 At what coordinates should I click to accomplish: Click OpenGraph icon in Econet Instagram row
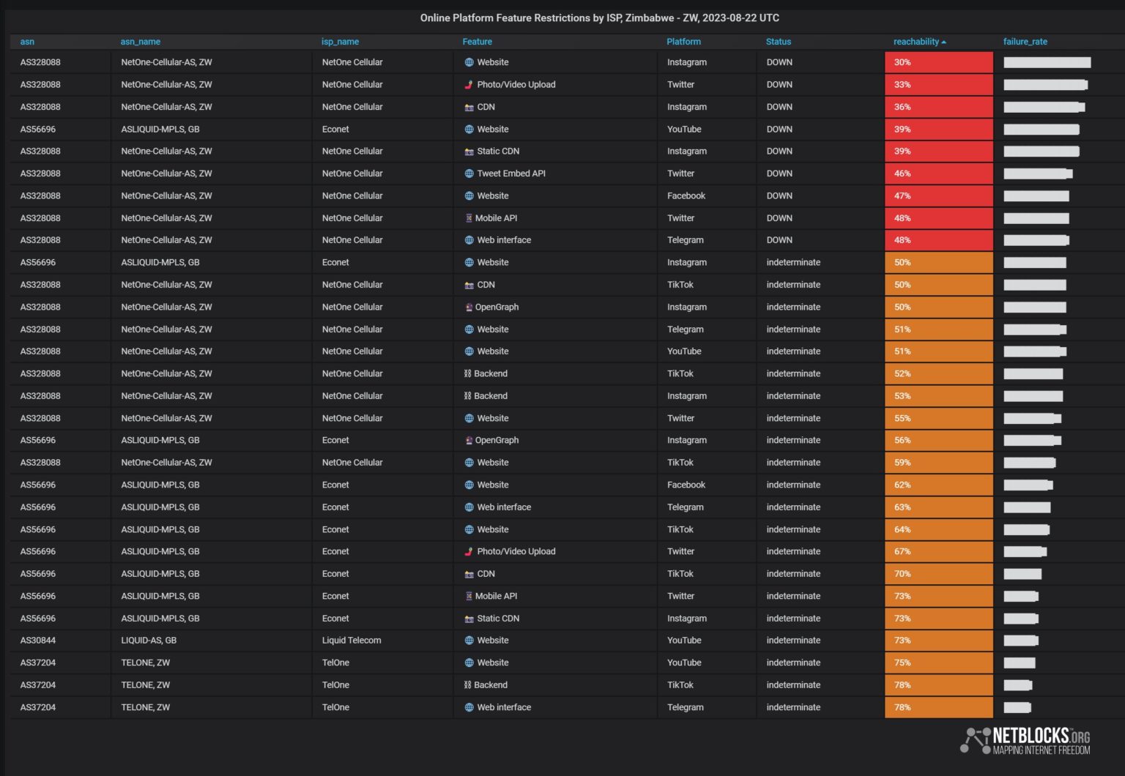469,441
